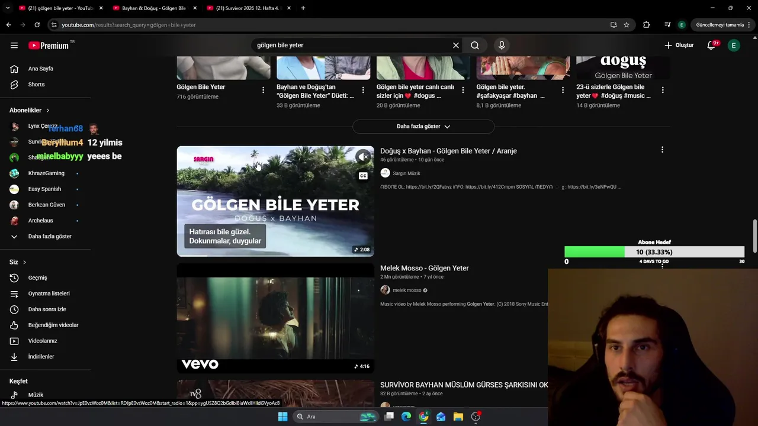Viewport: 758px width, 426px height.
Task: Click the page vertical scrollbar thumb
Action: (x=755, y=235)
